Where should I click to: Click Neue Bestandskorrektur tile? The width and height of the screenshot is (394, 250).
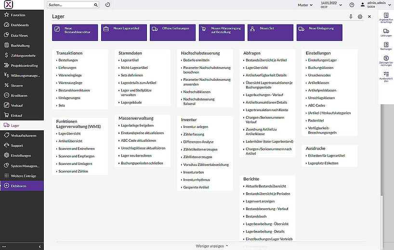click(x=75, y=32)
